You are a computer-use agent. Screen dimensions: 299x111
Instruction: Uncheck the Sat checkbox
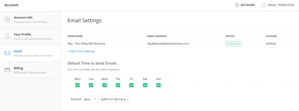[145, 85]
